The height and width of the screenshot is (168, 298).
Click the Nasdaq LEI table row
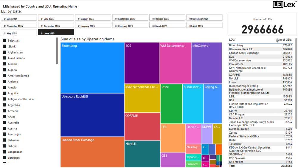tap(260, 118)
